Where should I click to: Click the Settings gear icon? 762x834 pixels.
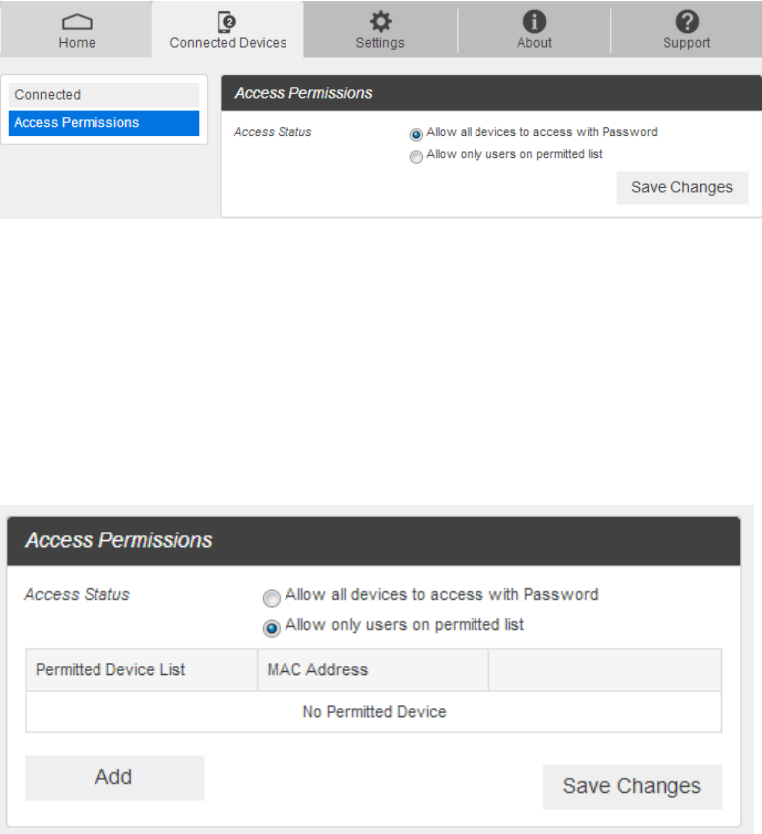click(x=380, y=21)
